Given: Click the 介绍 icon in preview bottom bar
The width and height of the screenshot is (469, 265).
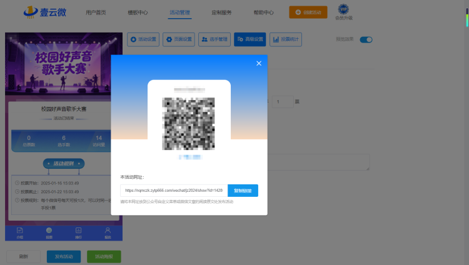Looking at the screenshot, I should (x=20, y=233).
